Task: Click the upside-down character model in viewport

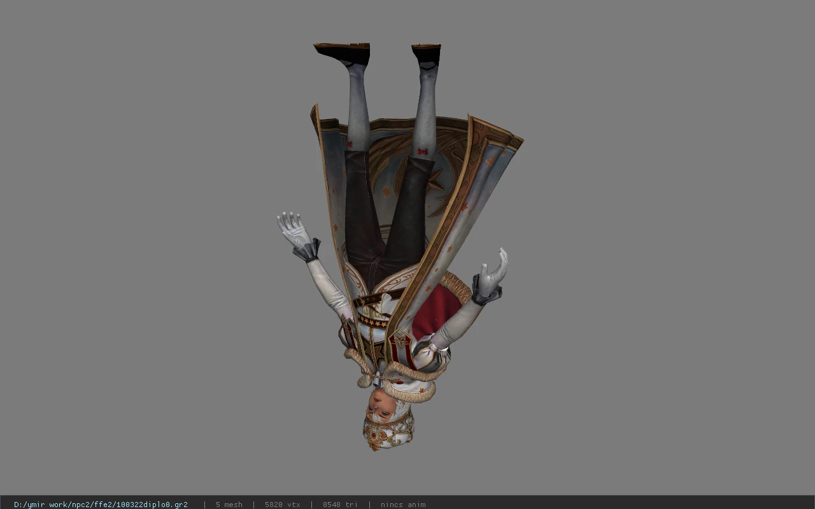Action: pos(400,247)
